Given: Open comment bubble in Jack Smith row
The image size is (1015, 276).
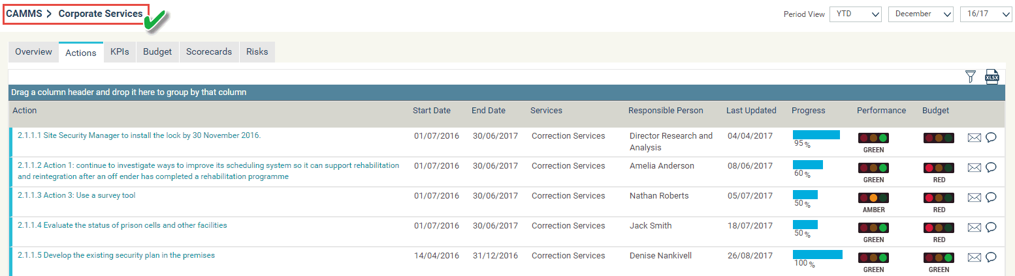Looking at the screenshot, I should click(991, 227).
